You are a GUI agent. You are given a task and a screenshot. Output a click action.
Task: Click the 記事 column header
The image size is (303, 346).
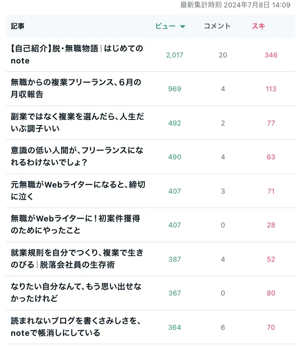coord(18,26)
